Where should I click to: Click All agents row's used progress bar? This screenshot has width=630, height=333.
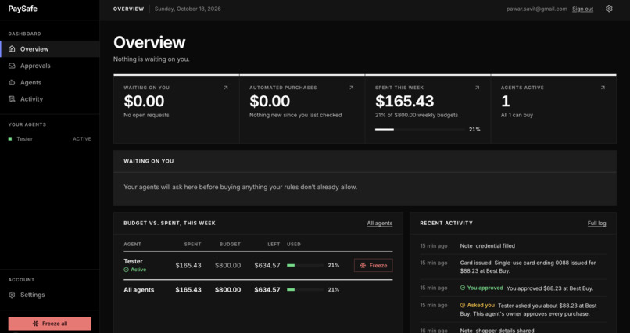305,290
